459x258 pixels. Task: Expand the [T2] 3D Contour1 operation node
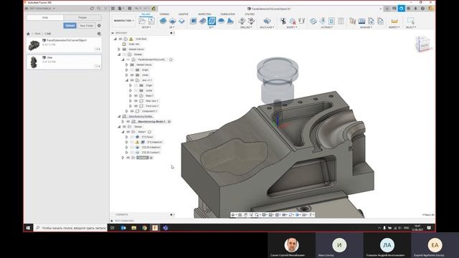[x=127, y=153]
